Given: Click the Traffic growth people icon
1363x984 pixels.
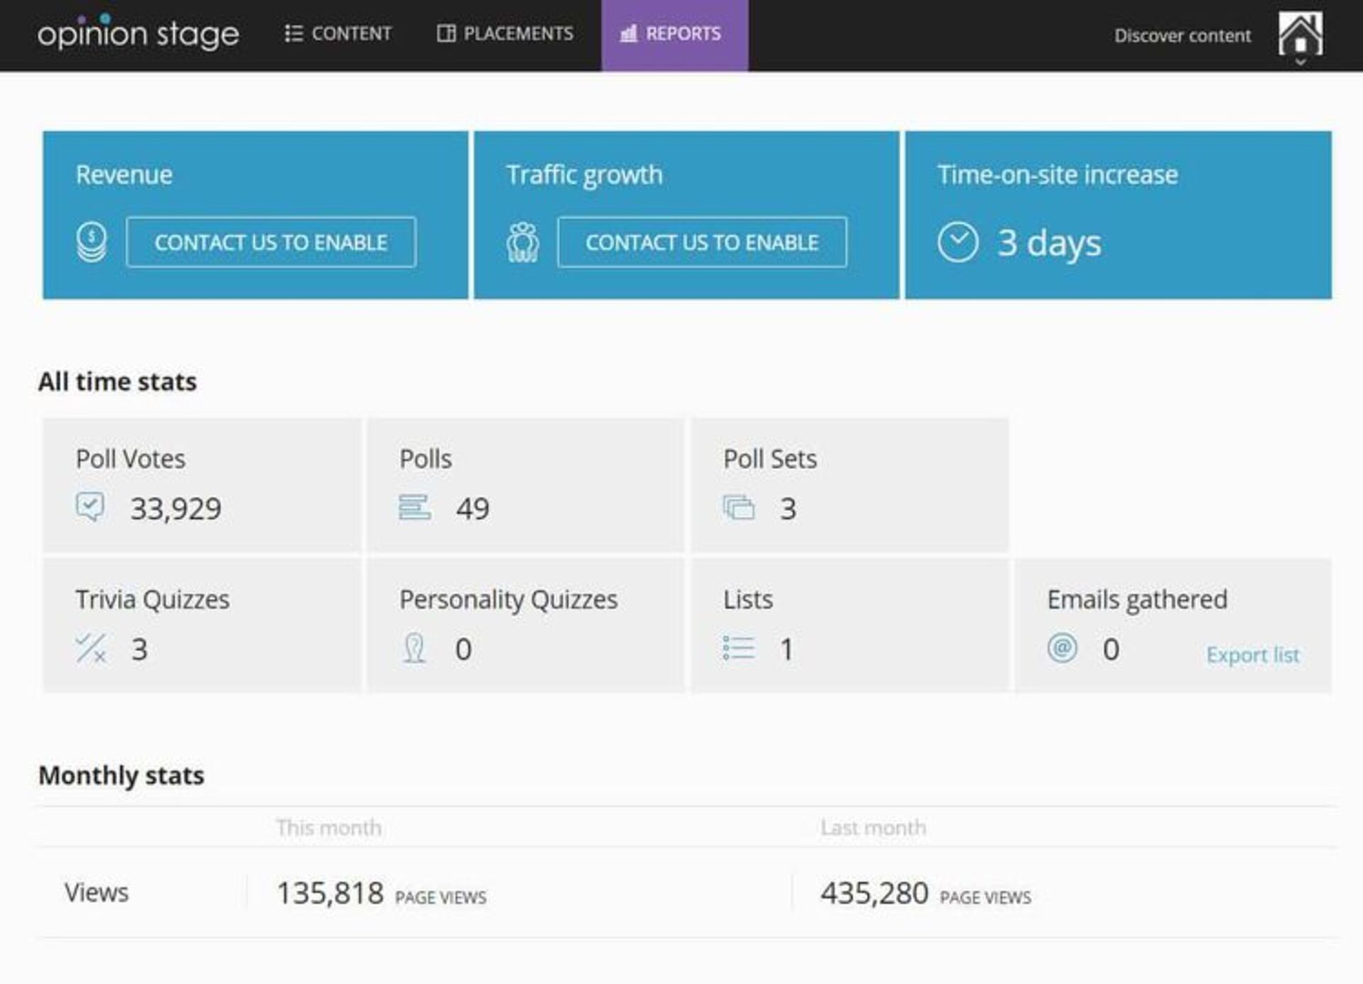Looking at the screenshot, I should [x=522, y=241].
